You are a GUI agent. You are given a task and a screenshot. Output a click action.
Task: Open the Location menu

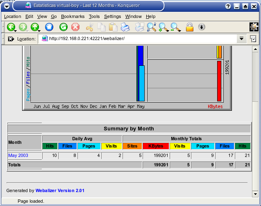13,16
